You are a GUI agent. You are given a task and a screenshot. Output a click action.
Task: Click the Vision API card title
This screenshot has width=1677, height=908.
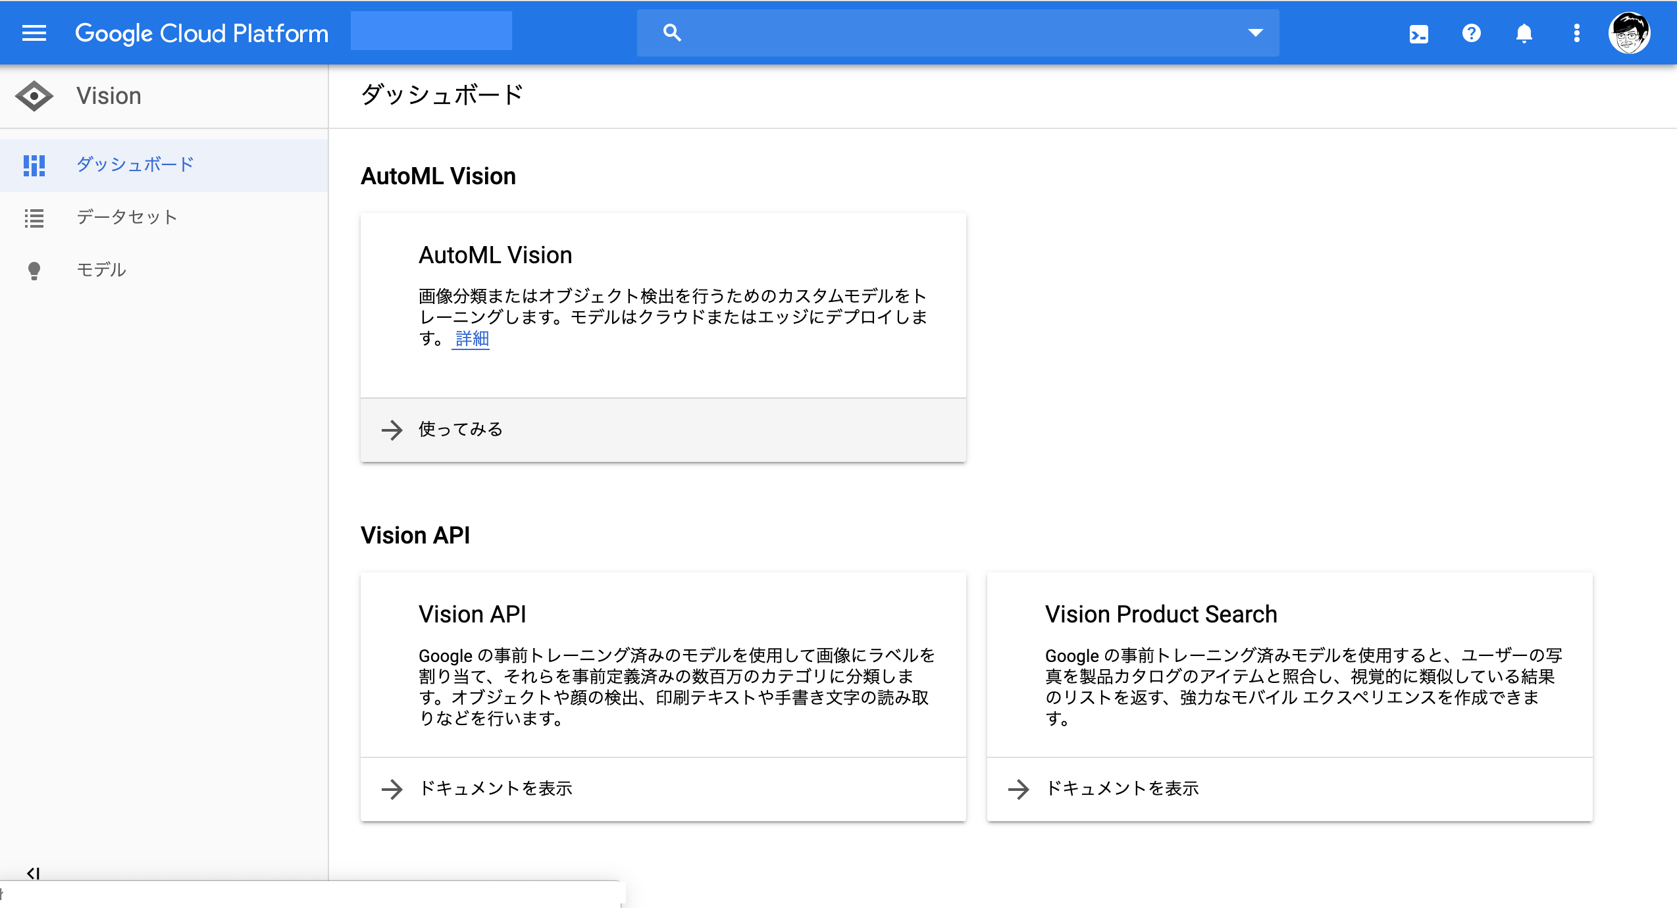point(472,615)
